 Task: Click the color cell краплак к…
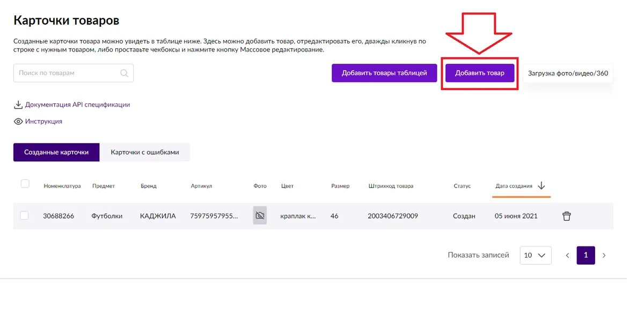click(x=298, y=216)
